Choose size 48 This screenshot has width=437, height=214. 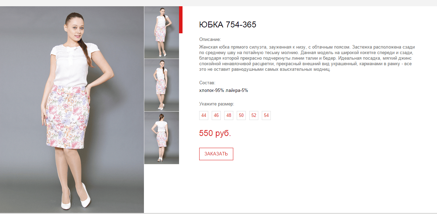(229, 115)
